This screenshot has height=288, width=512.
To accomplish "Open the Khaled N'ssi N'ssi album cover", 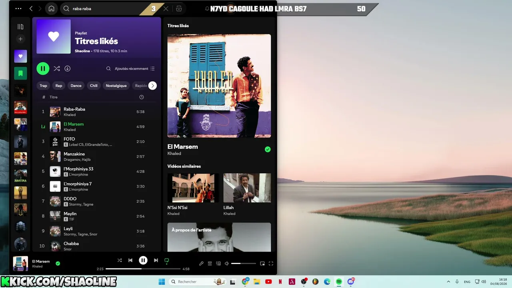I will click(x=219, y=86).
